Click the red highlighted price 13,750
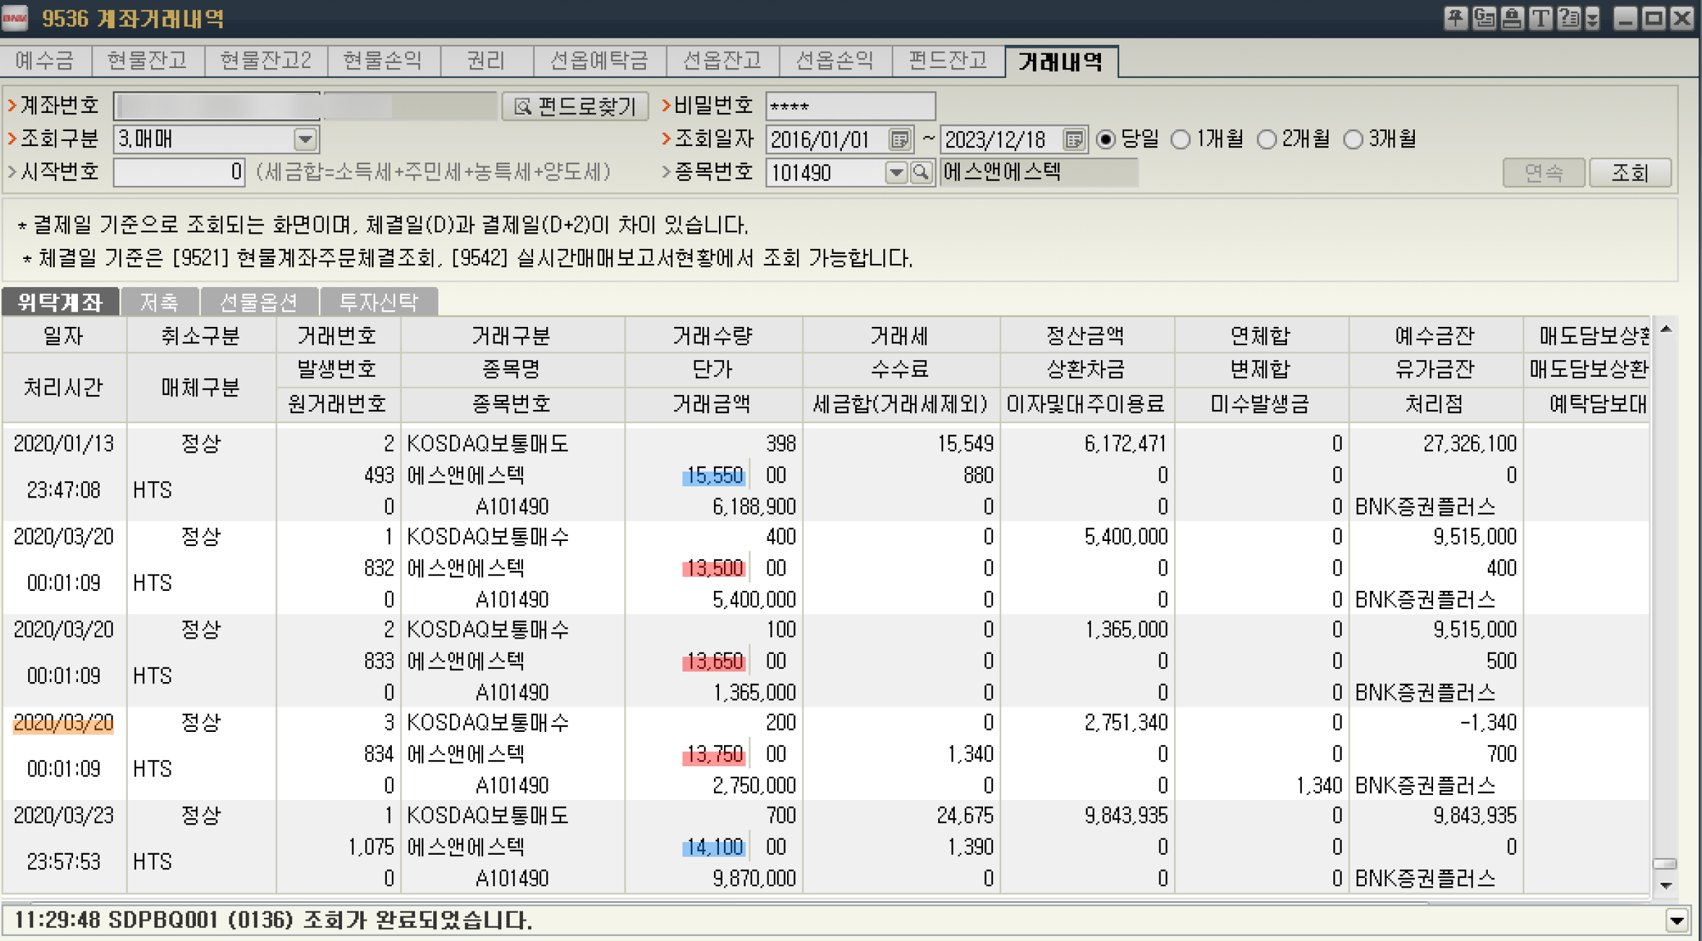The height and width of the screenshot is (941, 1702). [713, 755]
